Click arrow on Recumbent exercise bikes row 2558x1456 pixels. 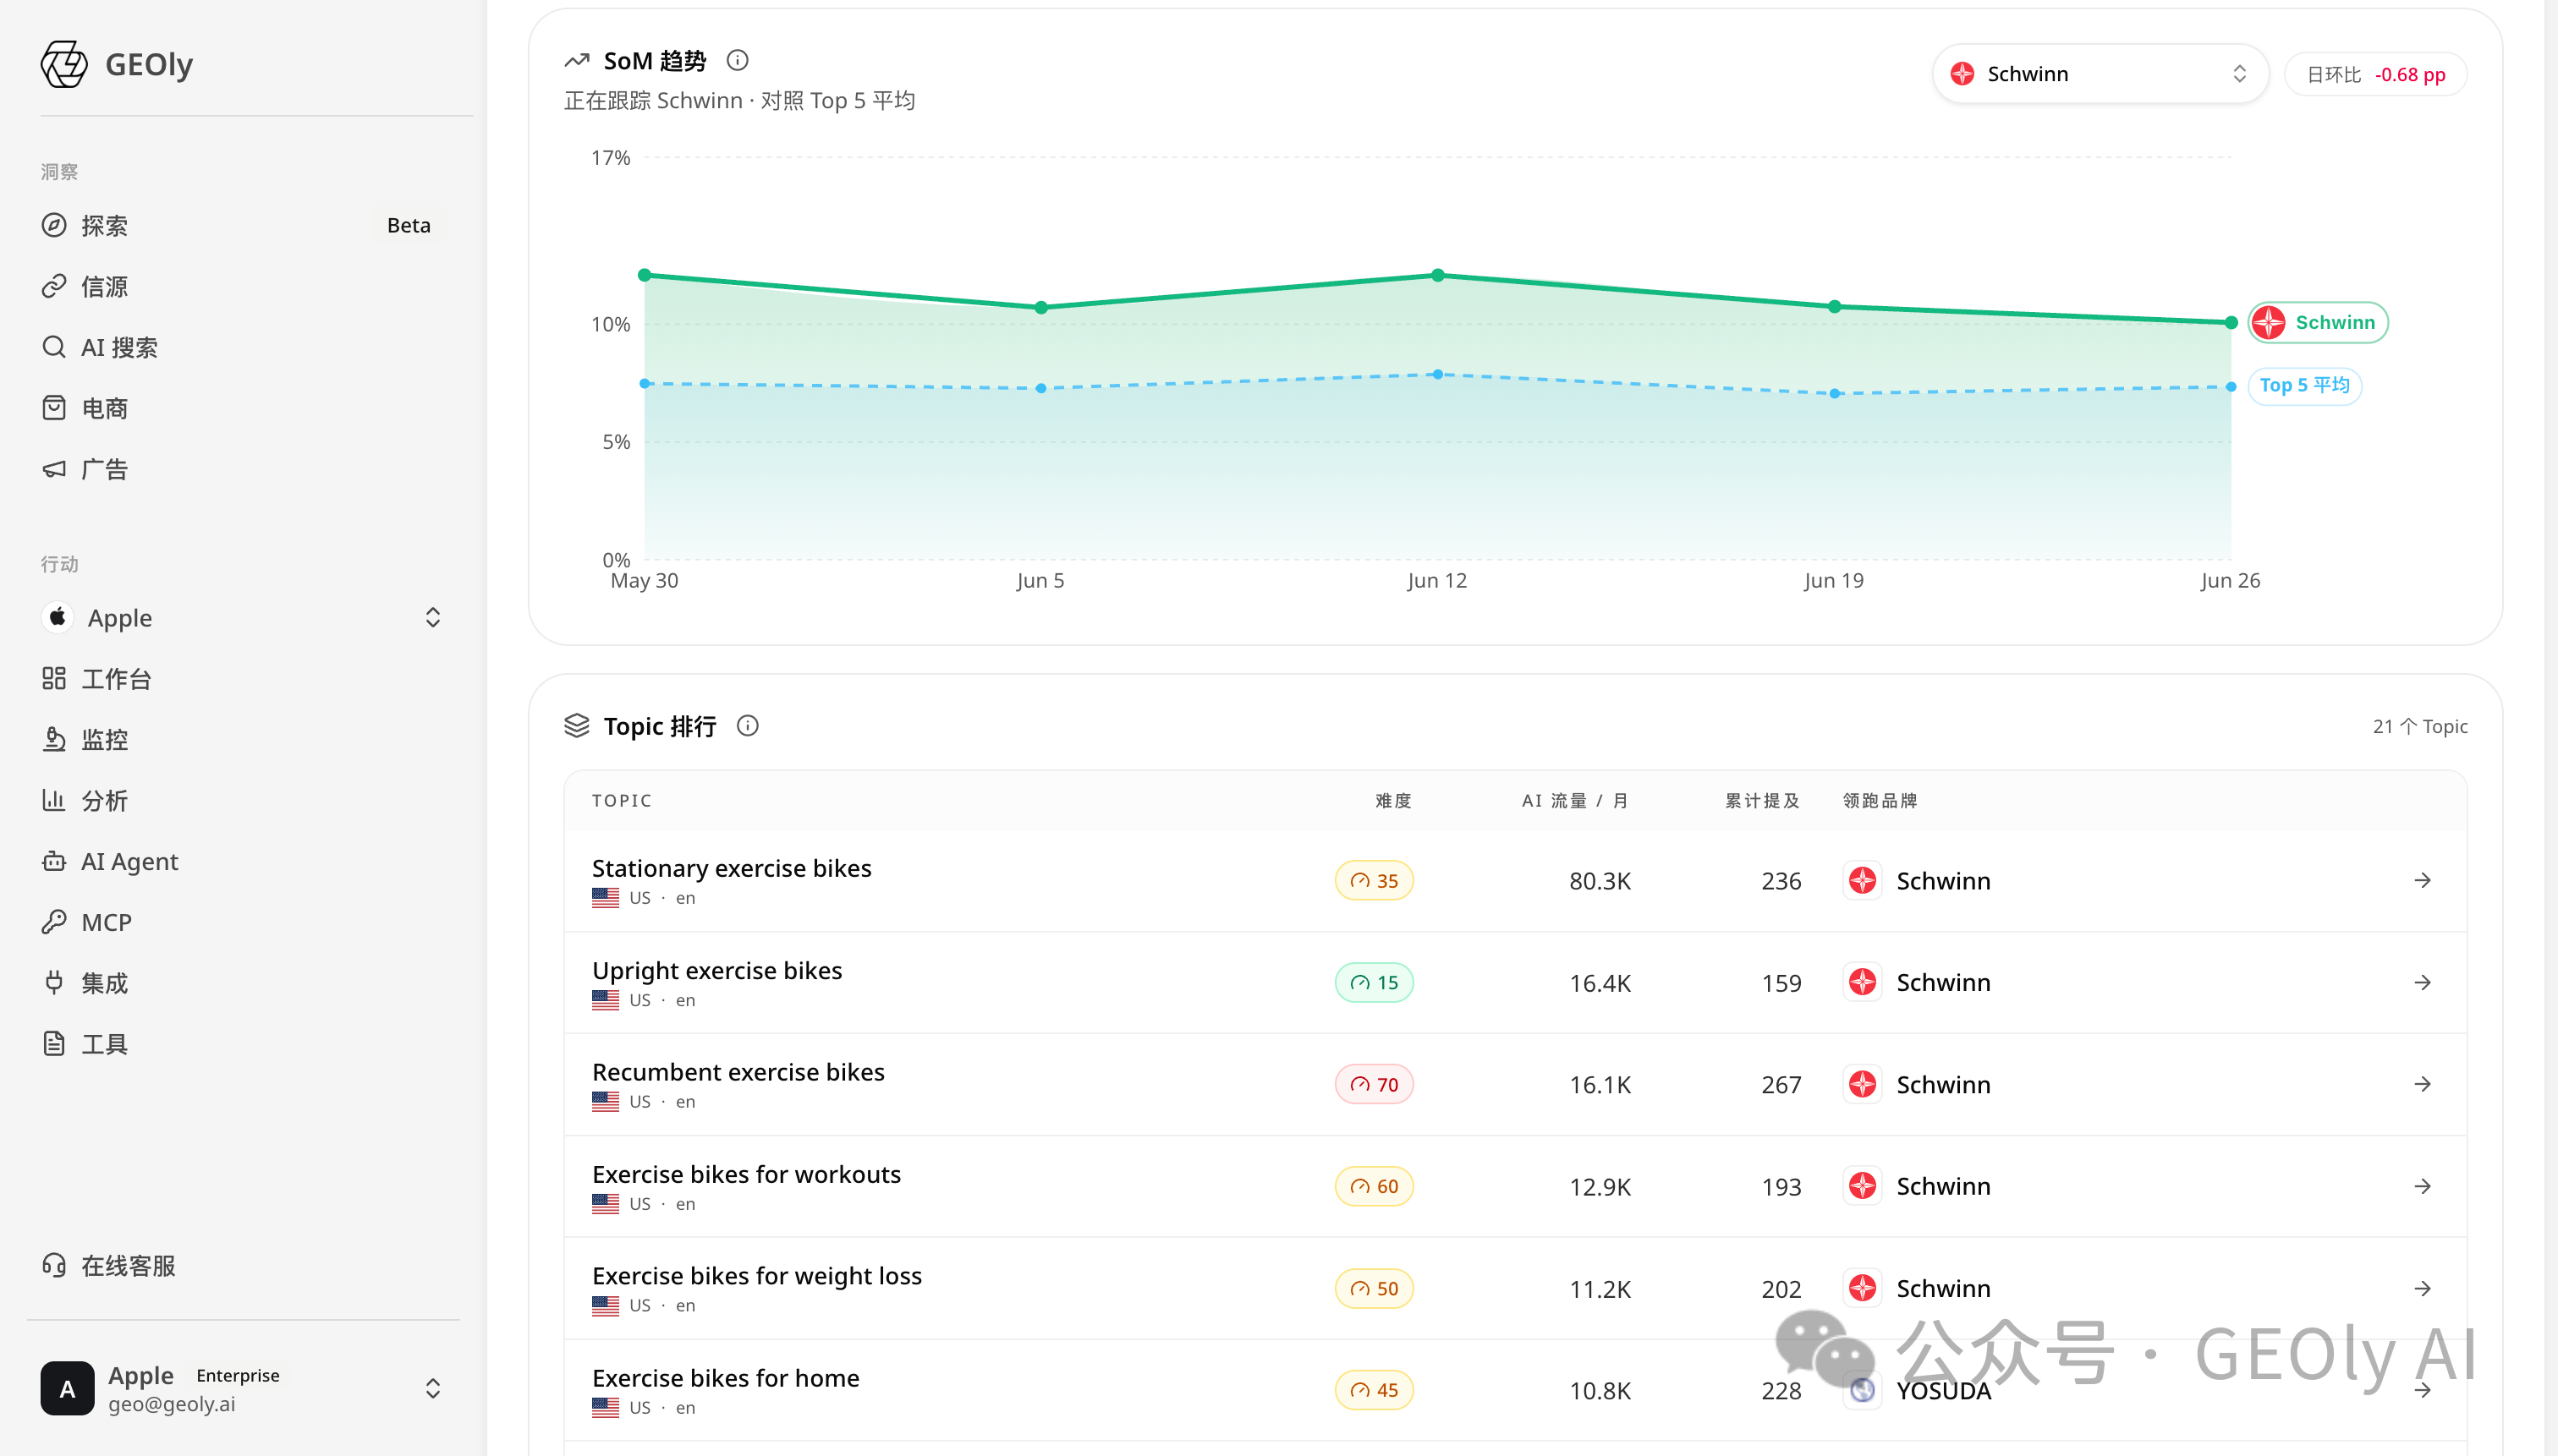click(x=2422, y=1084)
